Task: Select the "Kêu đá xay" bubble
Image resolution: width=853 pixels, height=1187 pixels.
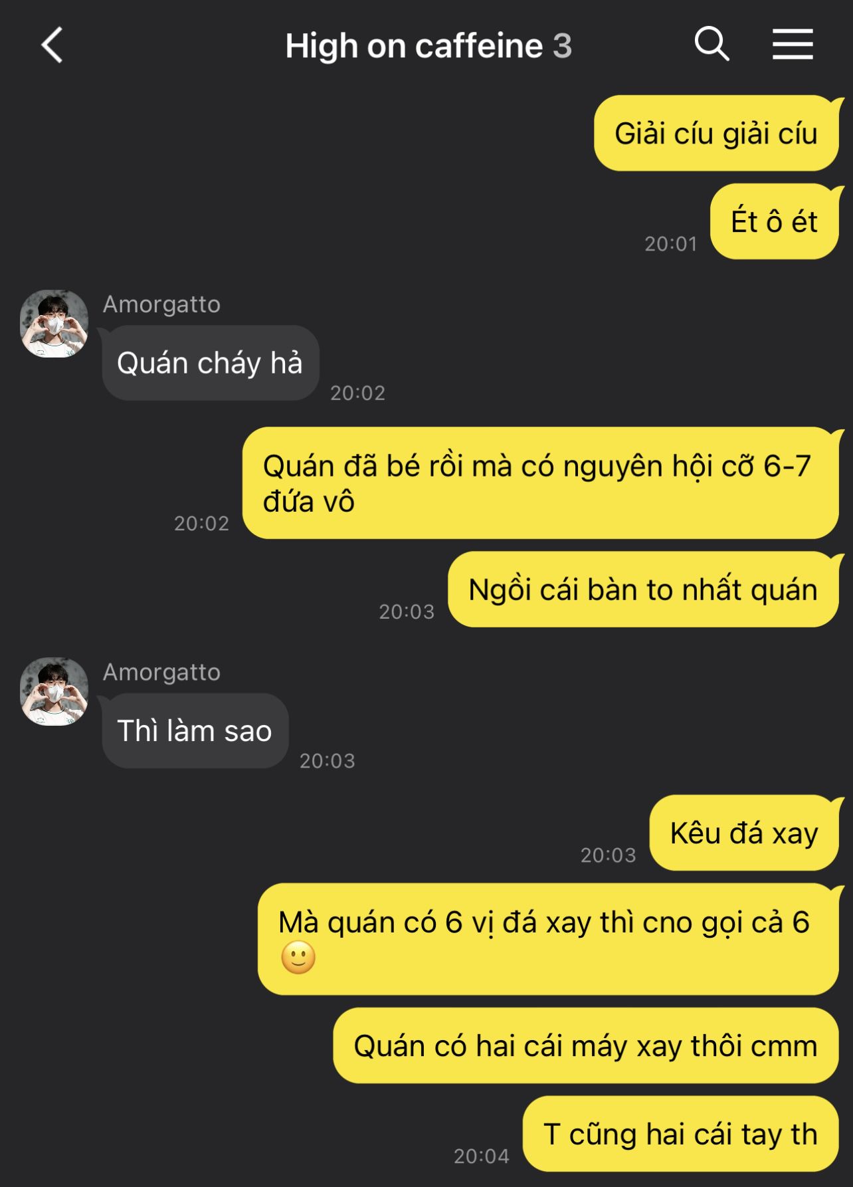Action: (x=744, y=833)
